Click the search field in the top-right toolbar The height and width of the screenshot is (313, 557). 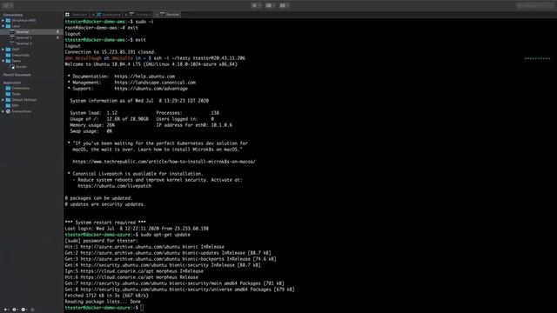tap(534, 5)
